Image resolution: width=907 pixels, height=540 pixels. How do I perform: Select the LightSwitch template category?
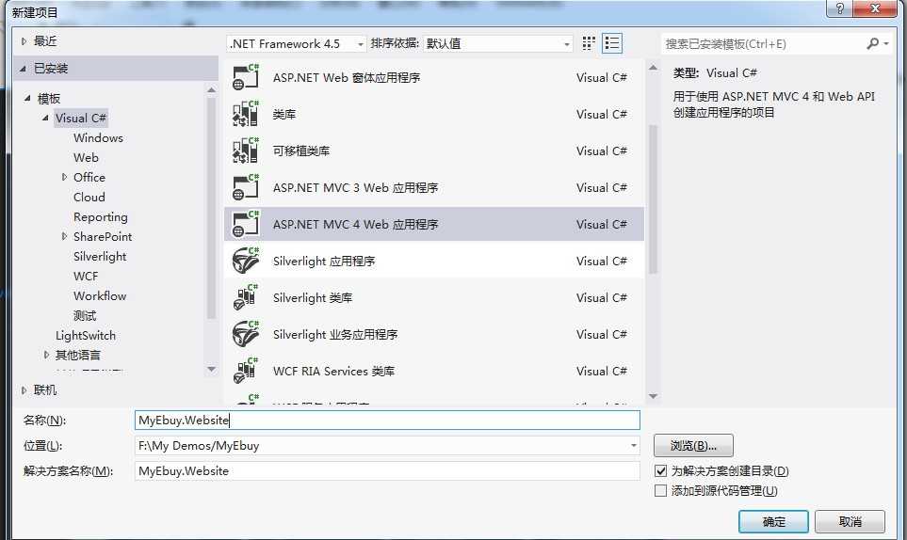pyautogui.click(x=86, y=336)
